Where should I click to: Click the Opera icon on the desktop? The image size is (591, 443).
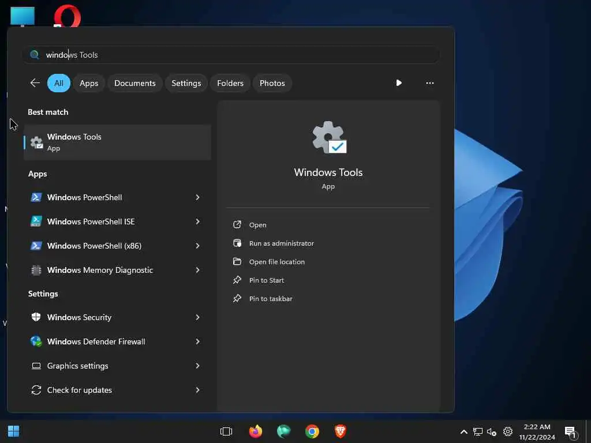[x=67, y=16]
